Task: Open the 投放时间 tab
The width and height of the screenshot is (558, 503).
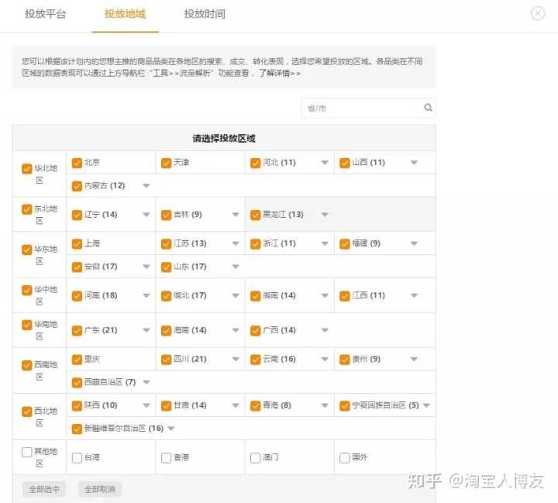Action: point(205,14)
